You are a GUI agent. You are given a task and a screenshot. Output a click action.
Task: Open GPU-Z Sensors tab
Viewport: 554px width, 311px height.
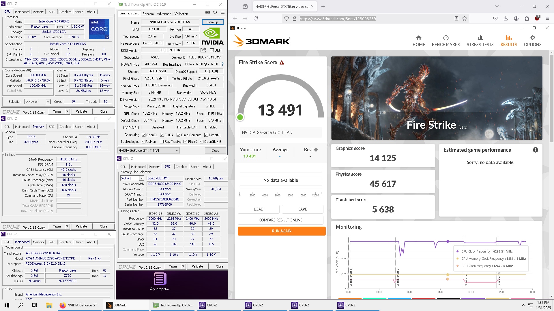pyautogui.click(x=148, y=14)
